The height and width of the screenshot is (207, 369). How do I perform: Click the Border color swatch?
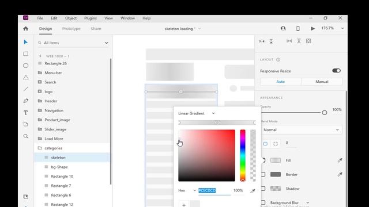pos(276,174)
